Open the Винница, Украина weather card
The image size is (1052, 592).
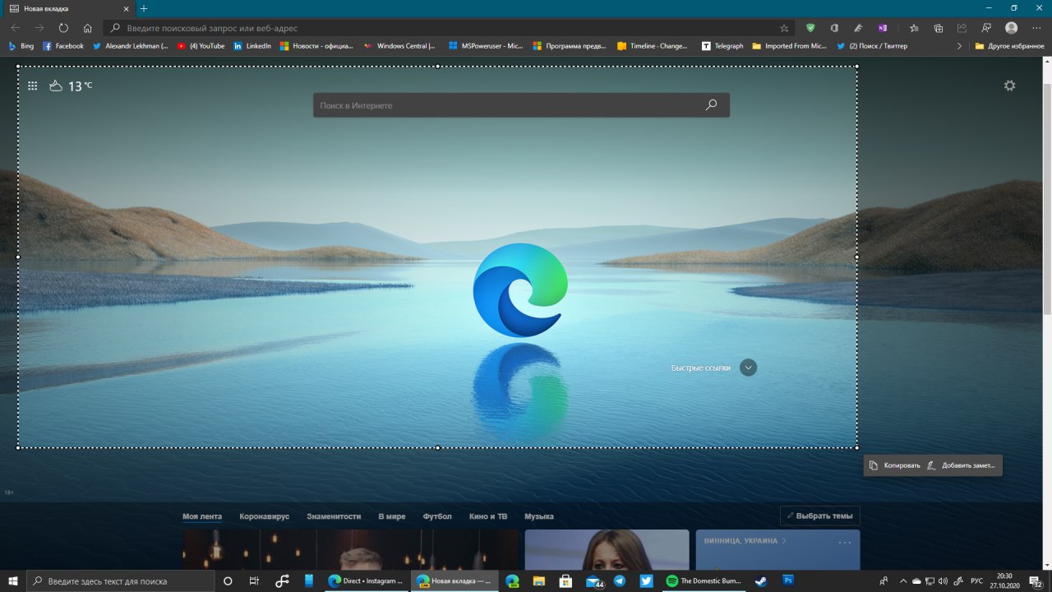pos(777,549)
